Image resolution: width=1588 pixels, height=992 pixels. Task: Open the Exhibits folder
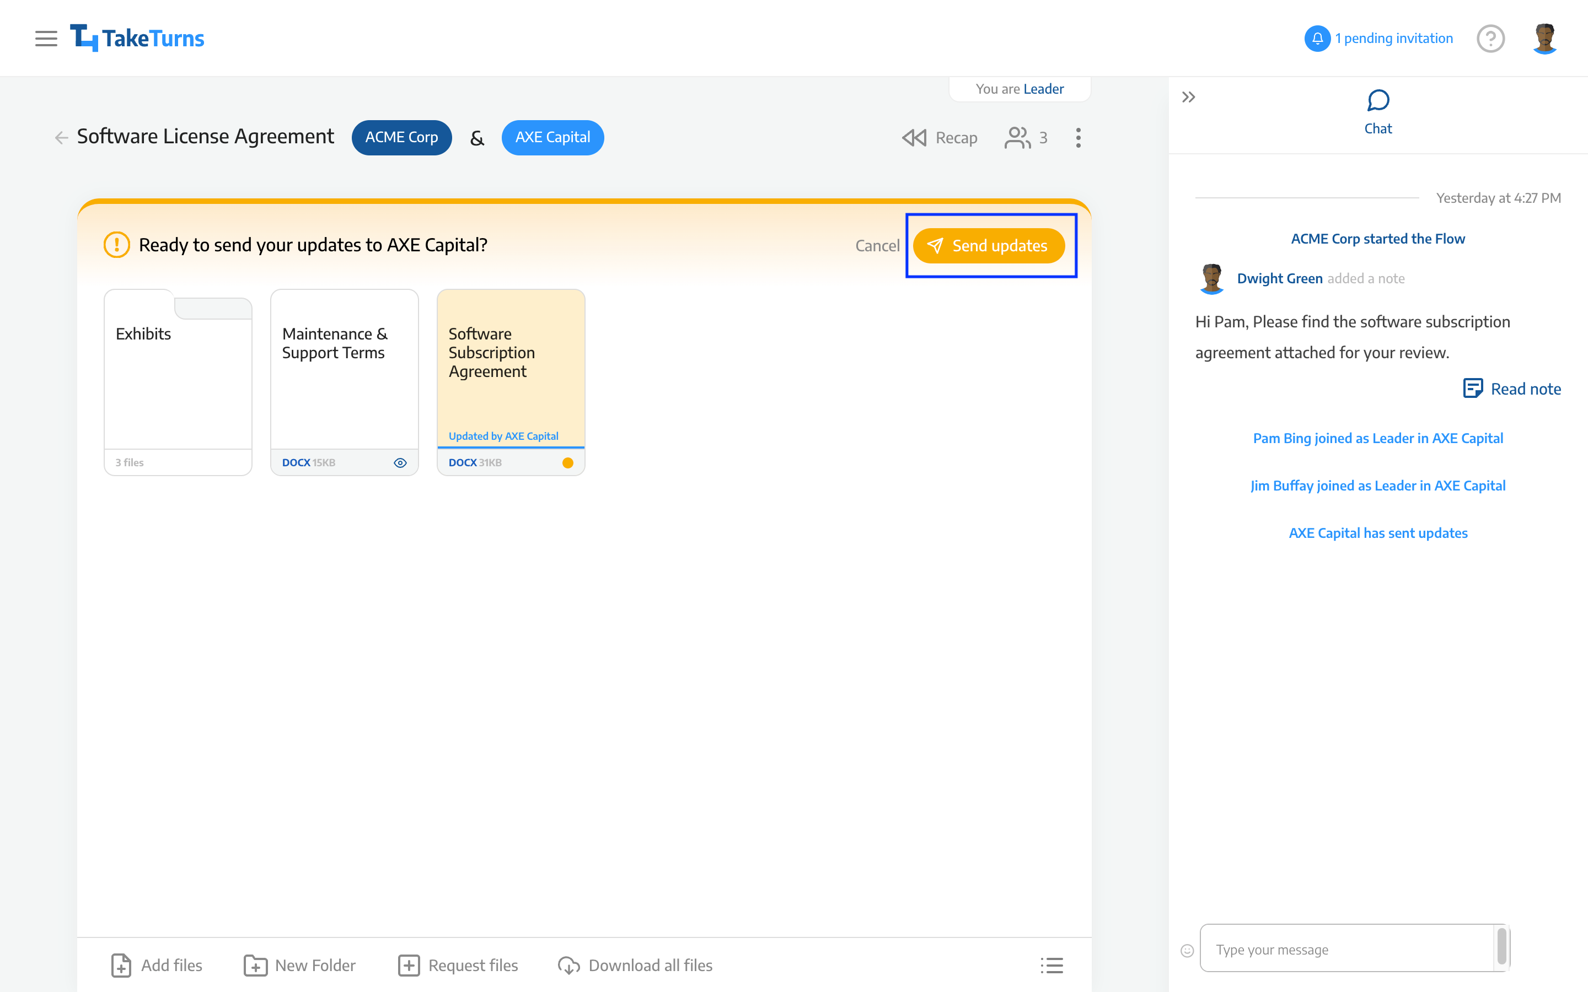[x=178, y=382]
